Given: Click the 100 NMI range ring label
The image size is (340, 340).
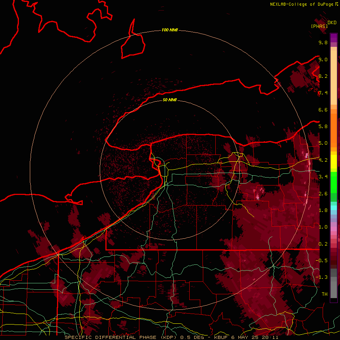Looking at the screenshot, I should (170, 30).
